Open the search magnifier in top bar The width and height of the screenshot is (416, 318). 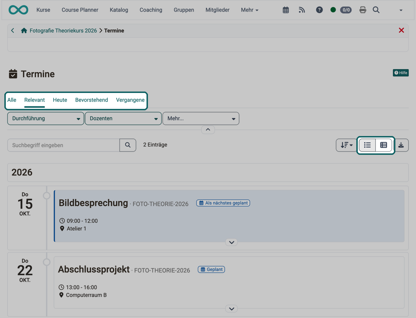click(376, 10)
